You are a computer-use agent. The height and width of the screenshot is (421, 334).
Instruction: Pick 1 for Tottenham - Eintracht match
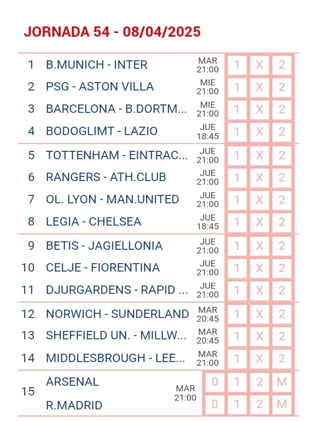pyautogui.click(x=237, y=155)
